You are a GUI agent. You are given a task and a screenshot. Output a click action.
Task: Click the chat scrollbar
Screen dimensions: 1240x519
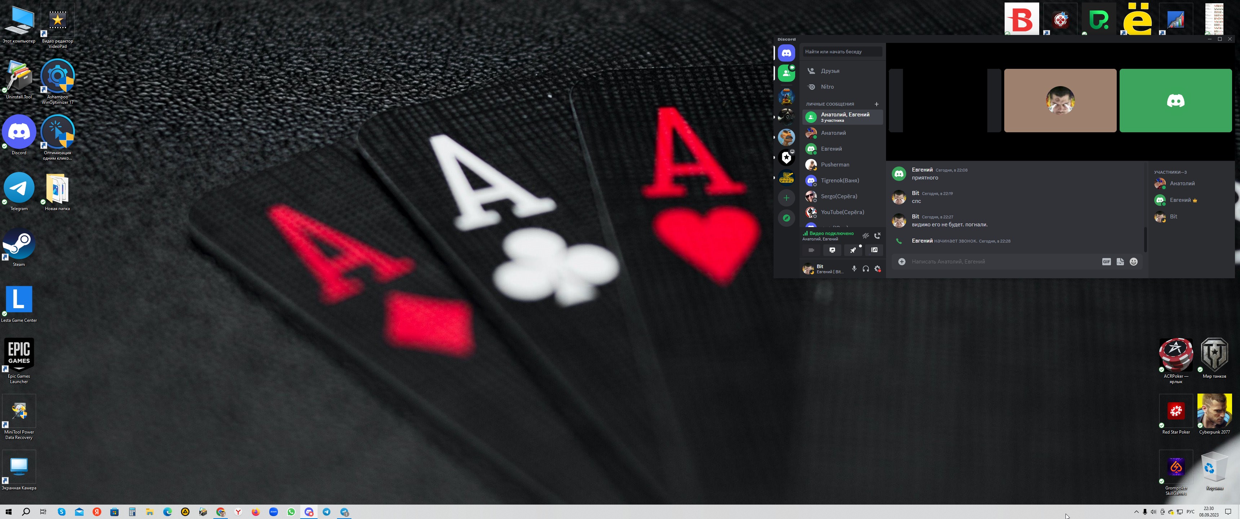click(x=1145, y=239)
